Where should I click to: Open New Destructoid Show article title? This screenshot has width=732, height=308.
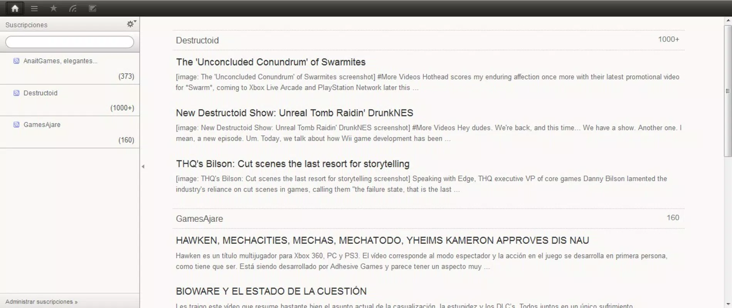(294, 113)
